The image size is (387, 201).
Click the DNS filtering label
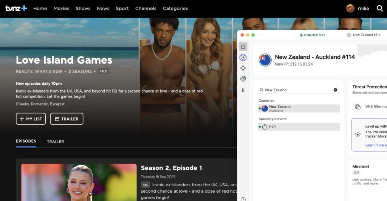(x=376, y=107)
